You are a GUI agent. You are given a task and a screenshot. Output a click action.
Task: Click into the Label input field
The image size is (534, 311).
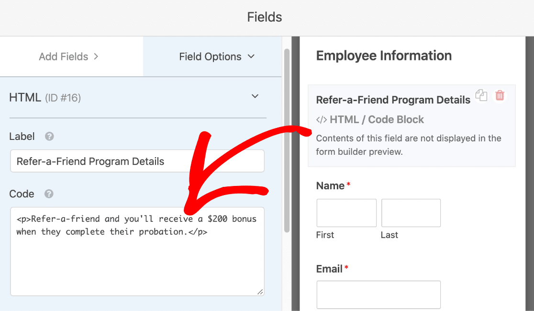click(137, 161)
